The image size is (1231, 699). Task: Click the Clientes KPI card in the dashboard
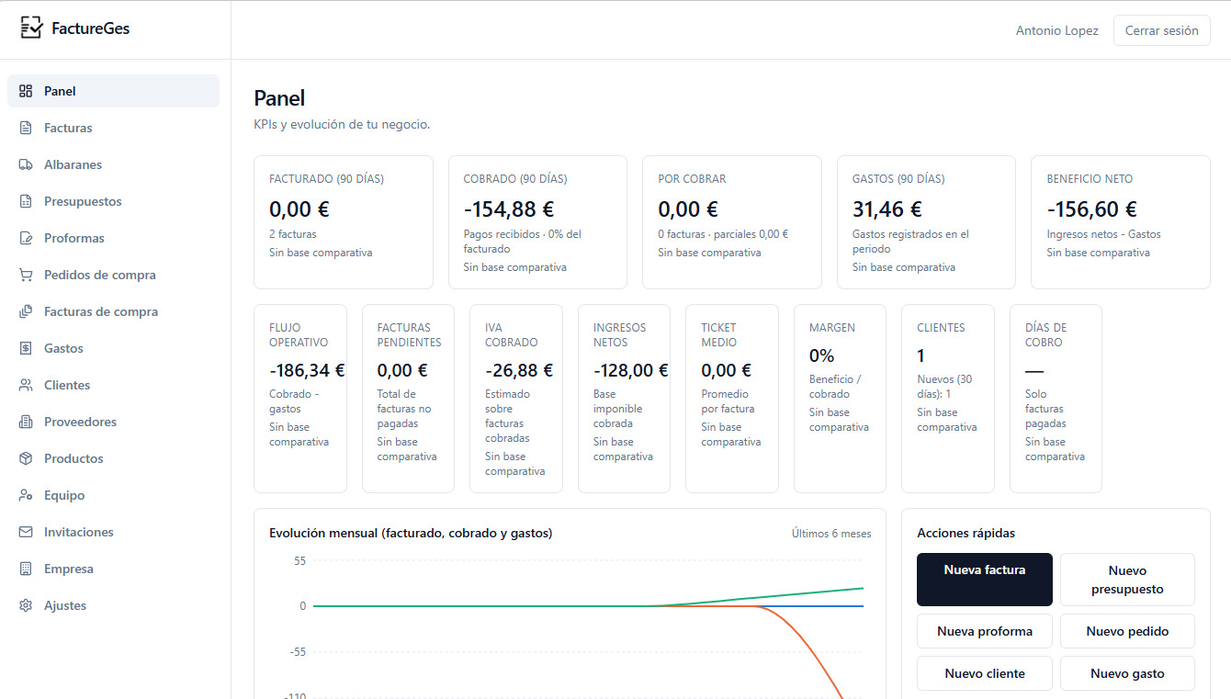pyautogui.click(x=948, y=399)
